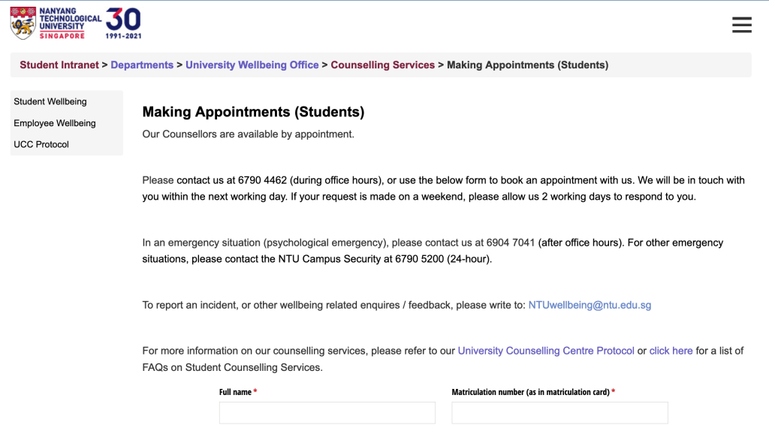Go to Student Intranet breadcrumb
Viewport: 769px width, 434px height.
pos(59,65)
